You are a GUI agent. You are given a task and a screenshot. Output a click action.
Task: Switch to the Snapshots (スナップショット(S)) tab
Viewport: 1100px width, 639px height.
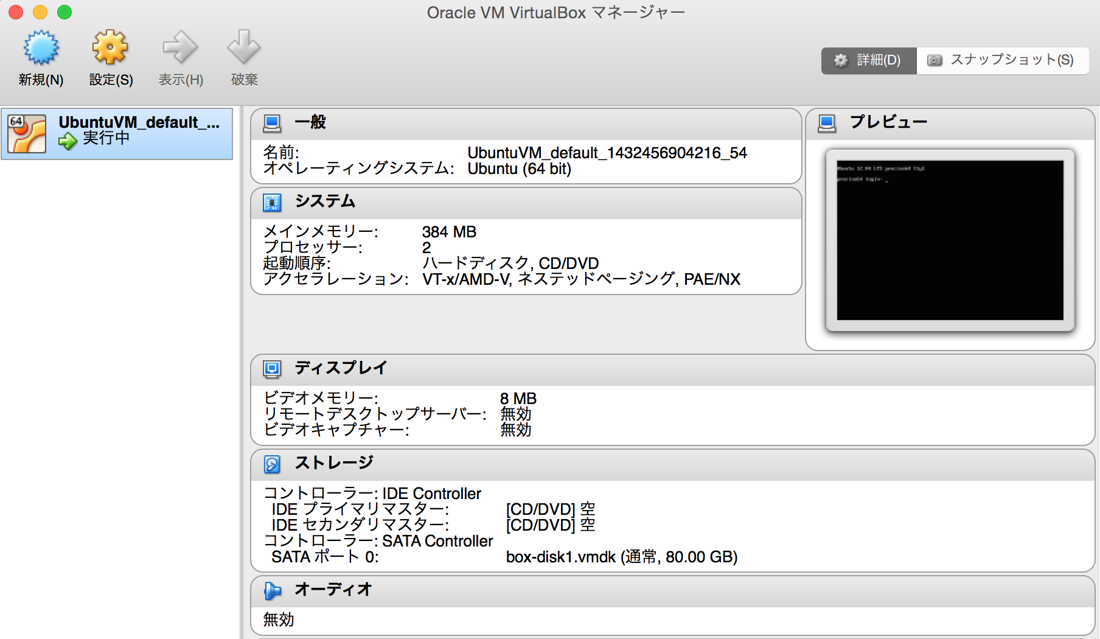pos(1002,60)
